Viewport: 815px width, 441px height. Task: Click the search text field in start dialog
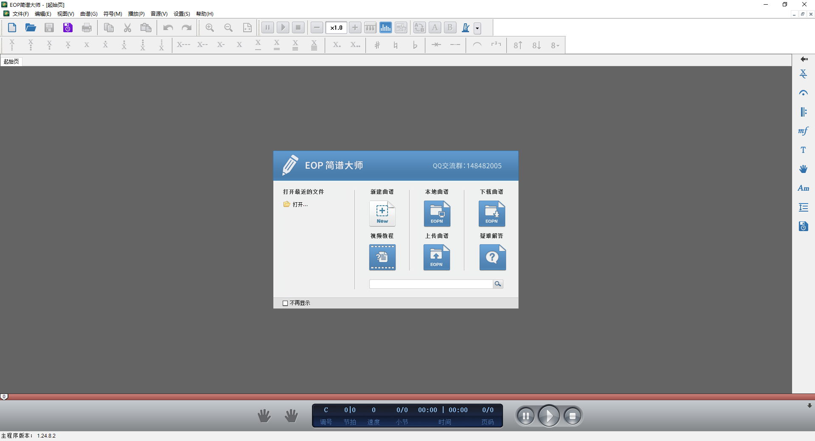430,284
